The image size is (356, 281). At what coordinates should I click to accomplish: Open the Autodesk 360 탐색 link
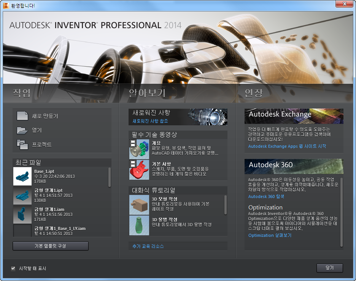(266, 196)
